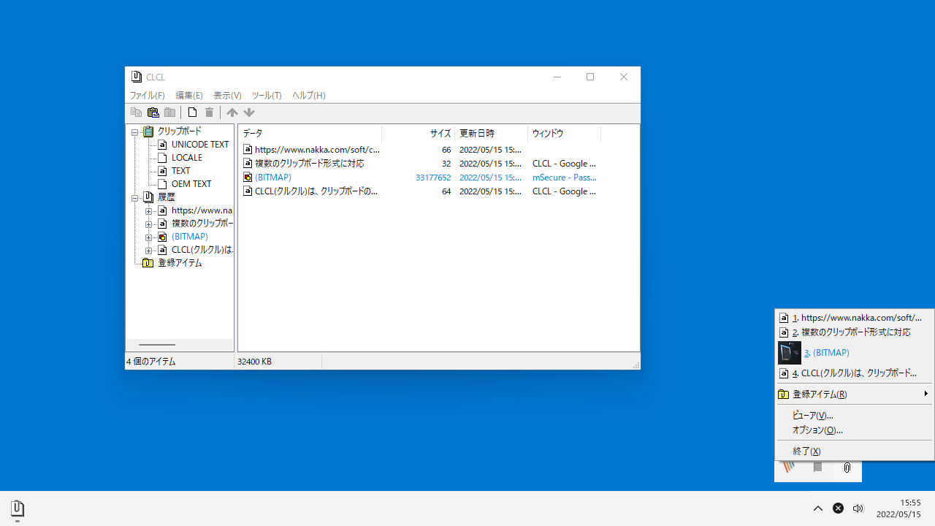Click mSecure - Pass... window cell
Viewport: 935px width, 526px height.
[x=565, y=178]
